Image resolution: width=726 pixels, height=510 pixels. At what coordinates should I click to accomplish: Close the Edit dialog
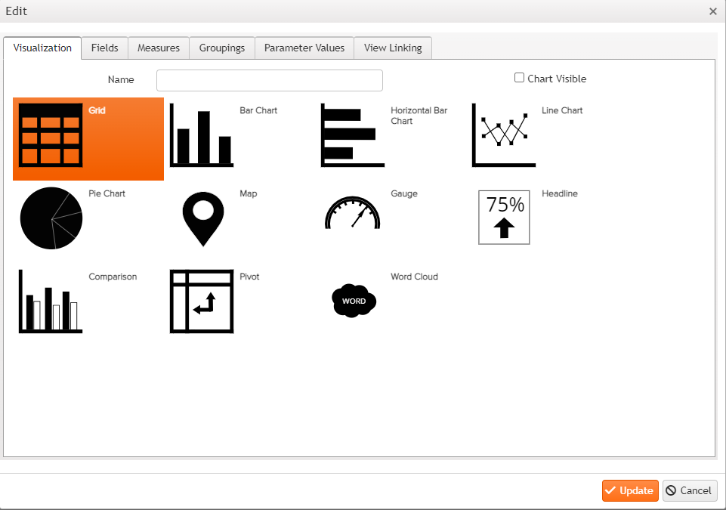pos(713,11)
